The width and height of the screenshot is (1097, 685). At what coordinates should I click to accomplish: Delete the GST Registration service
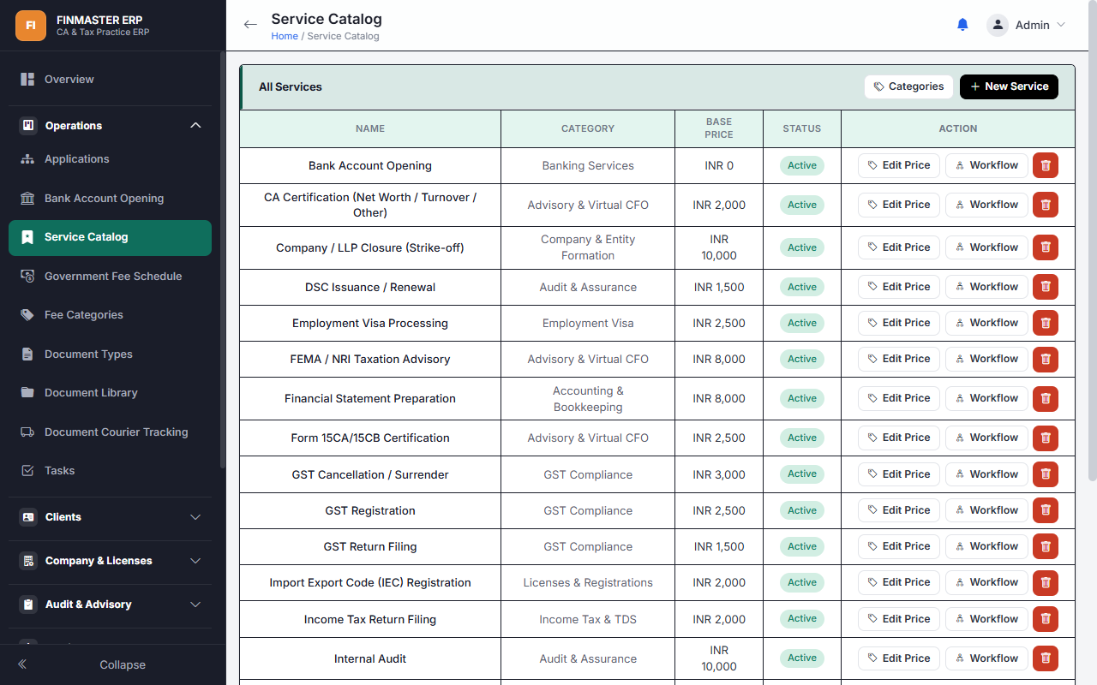click(x=1046, y=510)
